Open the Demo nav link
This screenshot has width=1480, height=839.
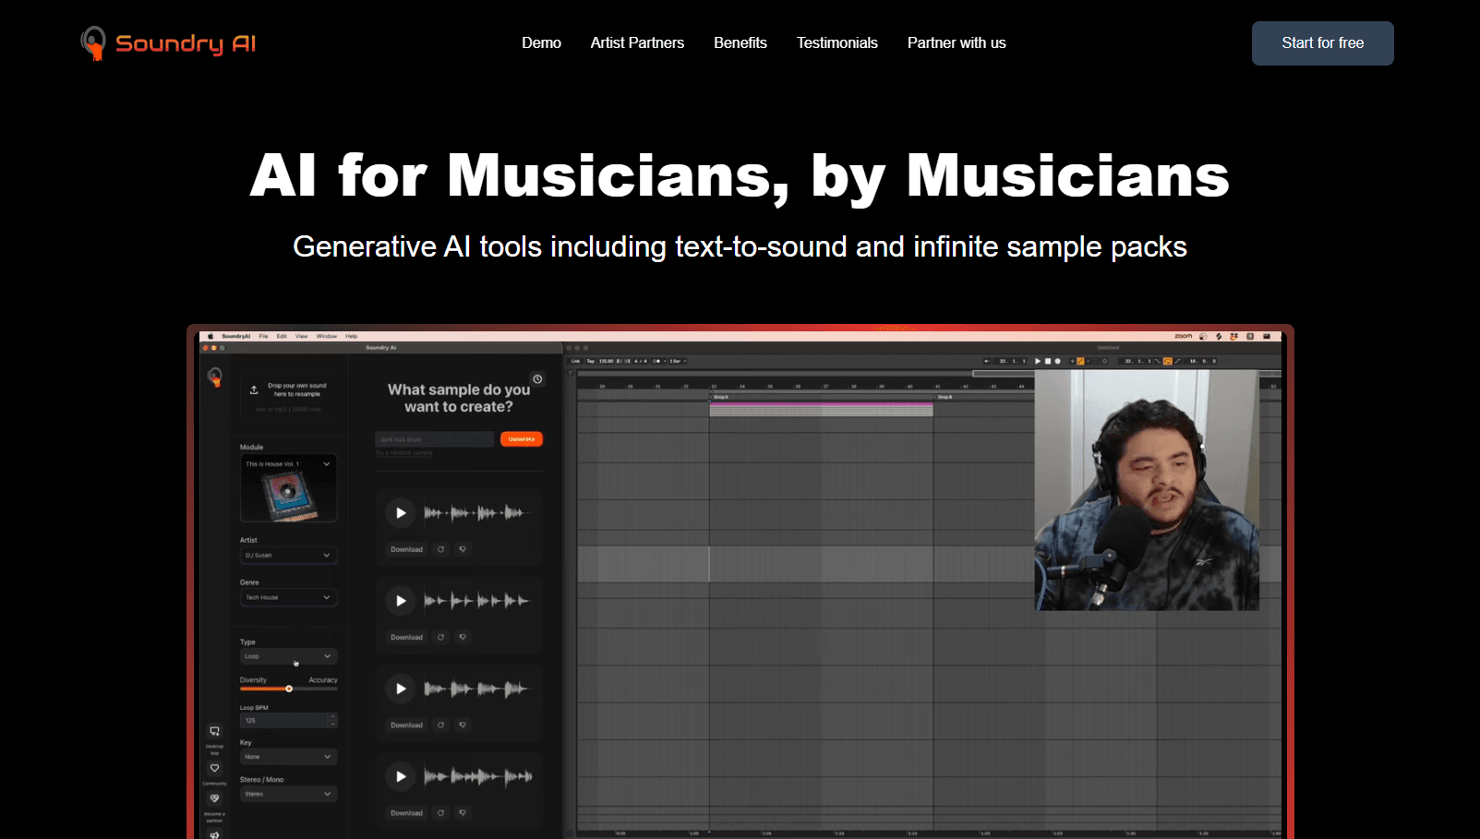[541, 43]
